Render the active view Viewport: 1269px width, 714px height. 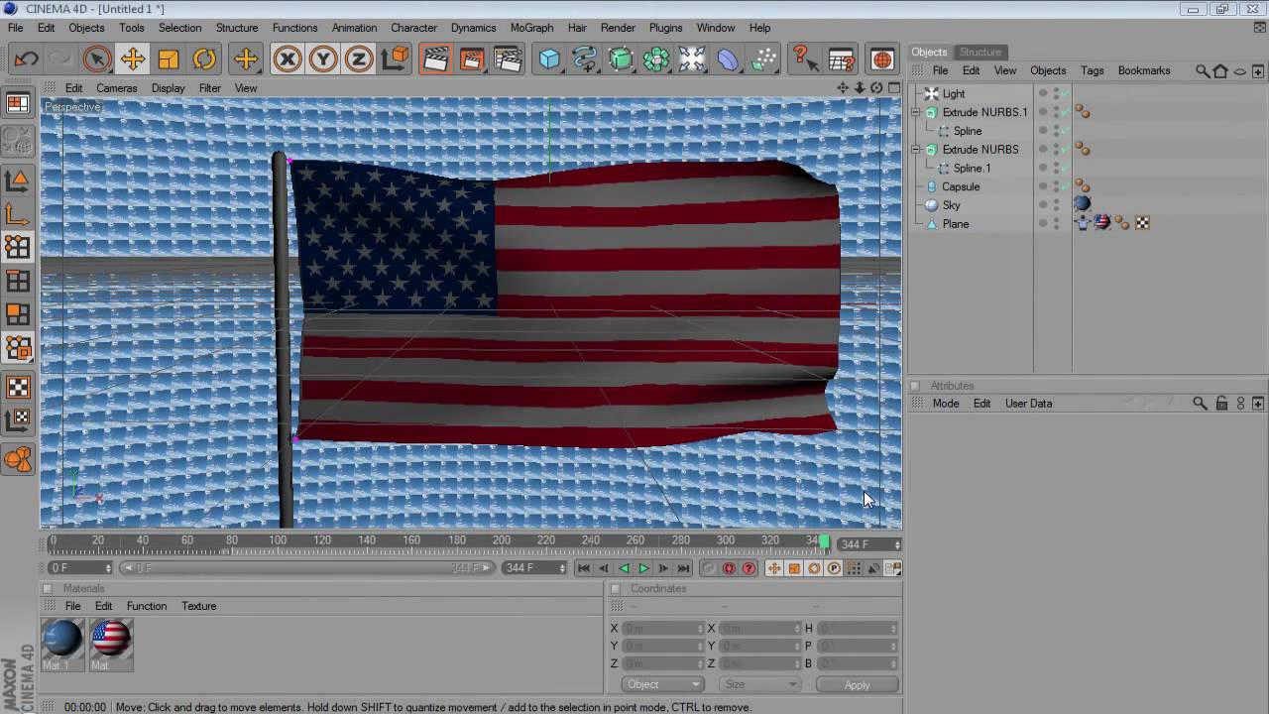[435, 59]
